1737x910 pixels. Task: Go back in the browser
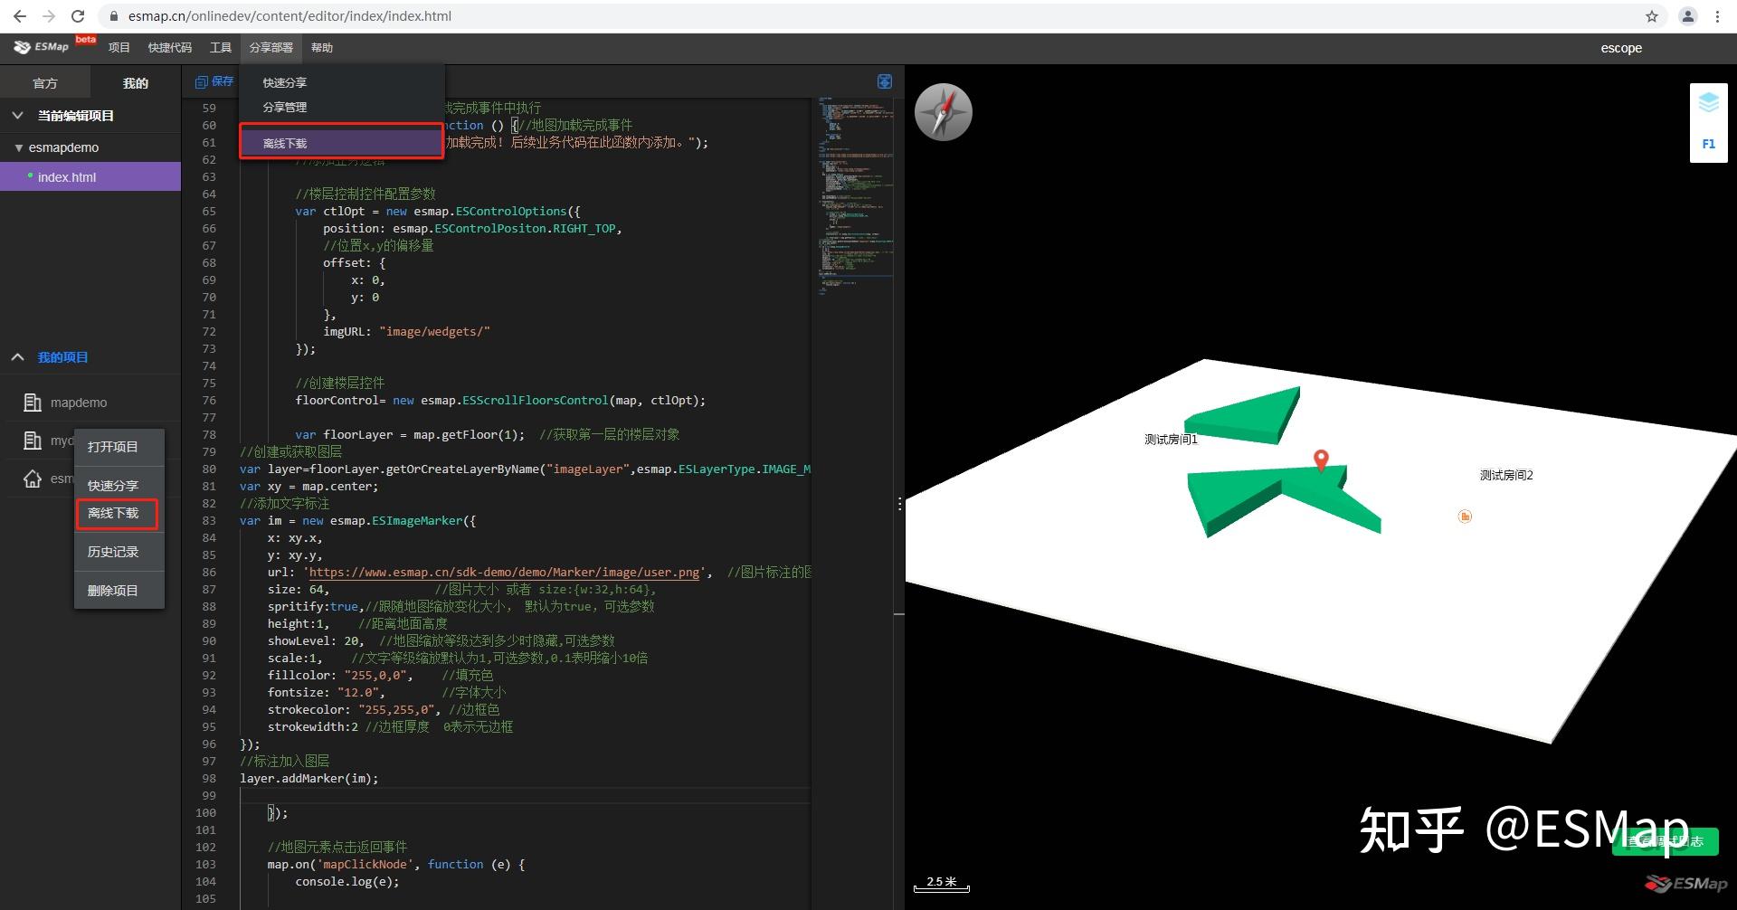click(x=20, y=16)
